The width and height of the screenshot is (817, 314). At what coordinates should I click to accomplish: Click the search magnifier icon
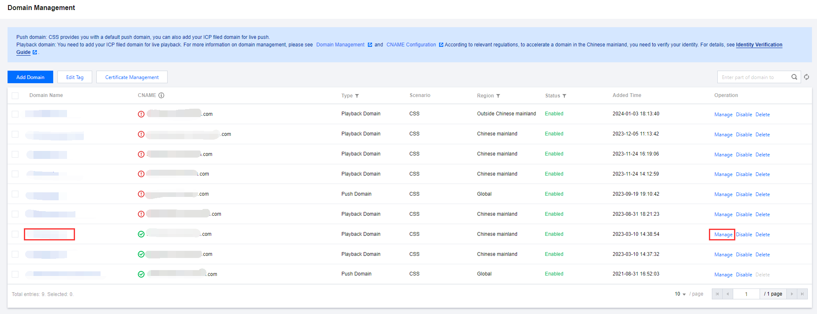[794, 77]
